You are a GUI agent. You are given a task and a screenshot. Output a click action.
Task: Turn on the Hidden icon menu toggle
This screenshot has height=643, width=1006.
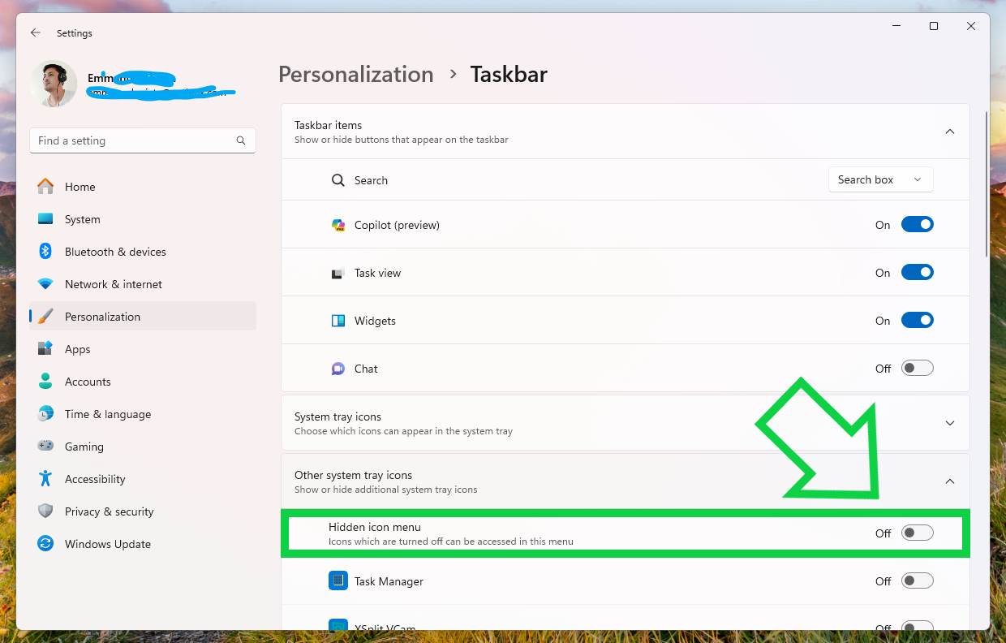[x=917, y=533]
